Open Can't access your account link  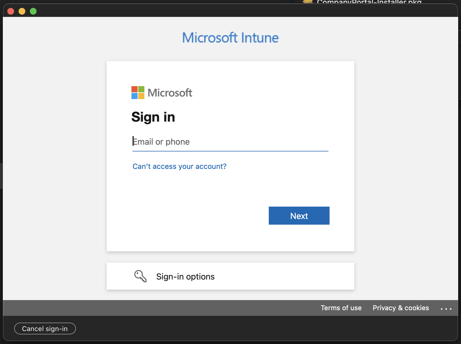180,166
